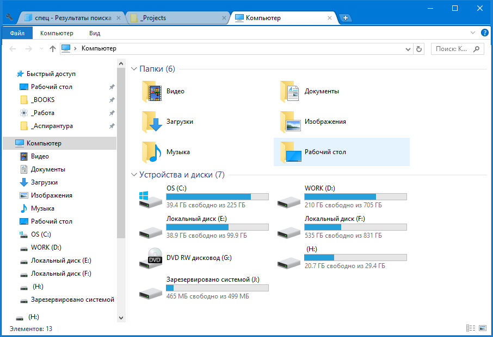Viewport: 493px width, 337px height.
Task: Select the WORK (D:) drive icon
Action: click(288, 201)
